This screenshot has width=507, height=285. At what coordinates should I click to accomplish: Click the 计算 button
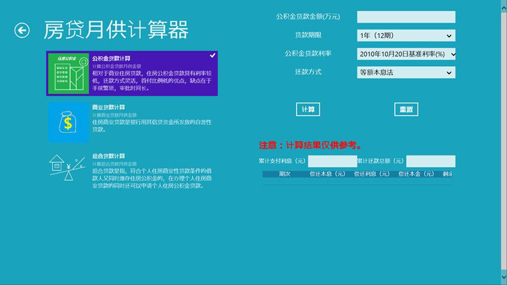(x=308, y=109)
